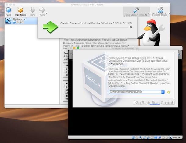Screen dimensions: 186x143
Task: Click the powered-off state icon under Windows 7
Action: [x=14, y=22]
